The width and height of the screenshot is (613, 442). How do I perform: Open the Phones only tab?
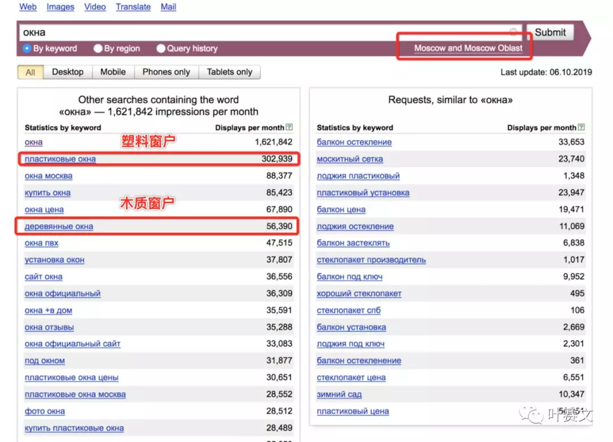[166, 72]
